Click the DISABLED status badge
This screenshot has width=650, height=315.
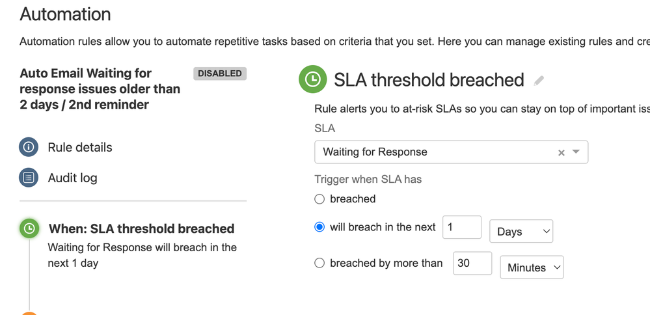(220, 74)
